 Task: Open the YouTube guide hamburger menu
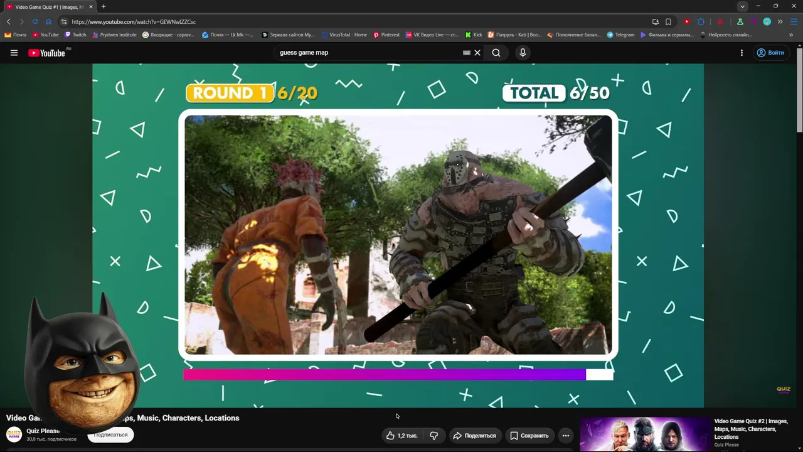point(14,53)
